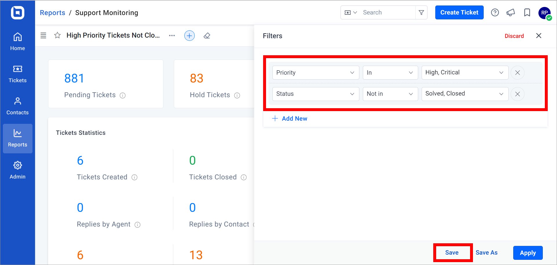Open the announcements megaphone icon

coord(511,12)
